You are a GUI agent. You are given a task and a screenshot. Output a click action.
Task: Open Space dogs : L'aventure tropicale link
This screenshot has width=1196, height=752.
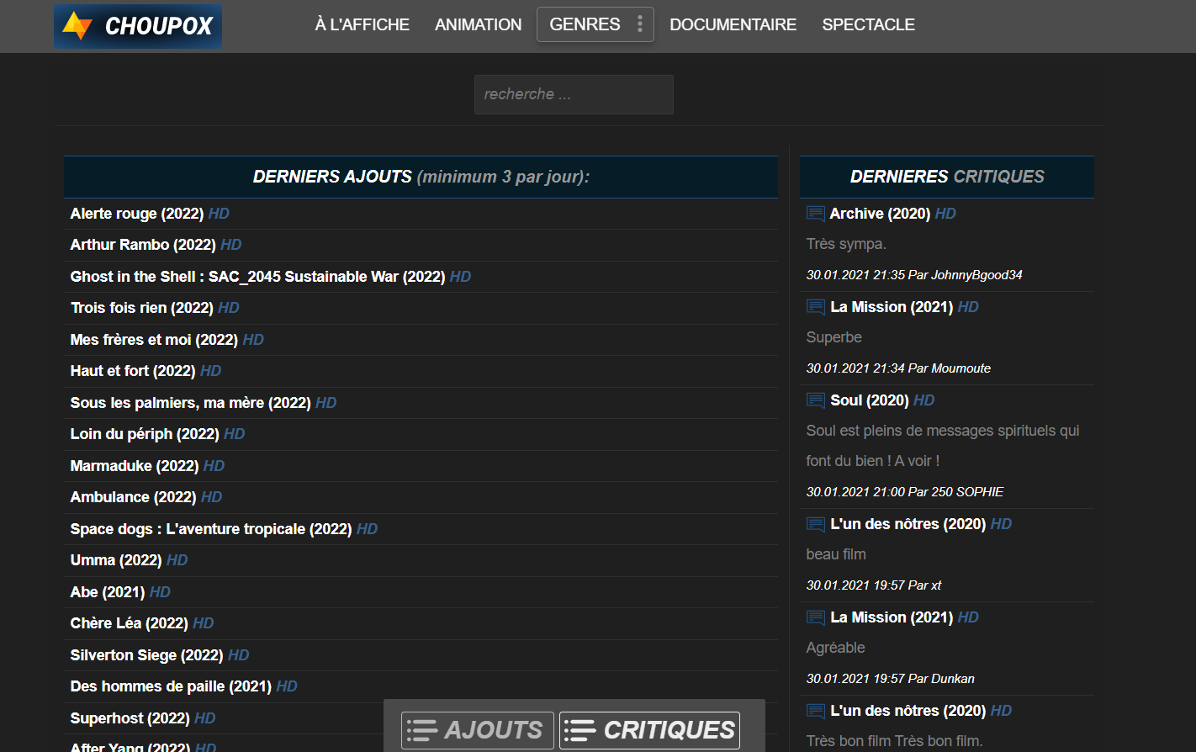tap(211, 529)
